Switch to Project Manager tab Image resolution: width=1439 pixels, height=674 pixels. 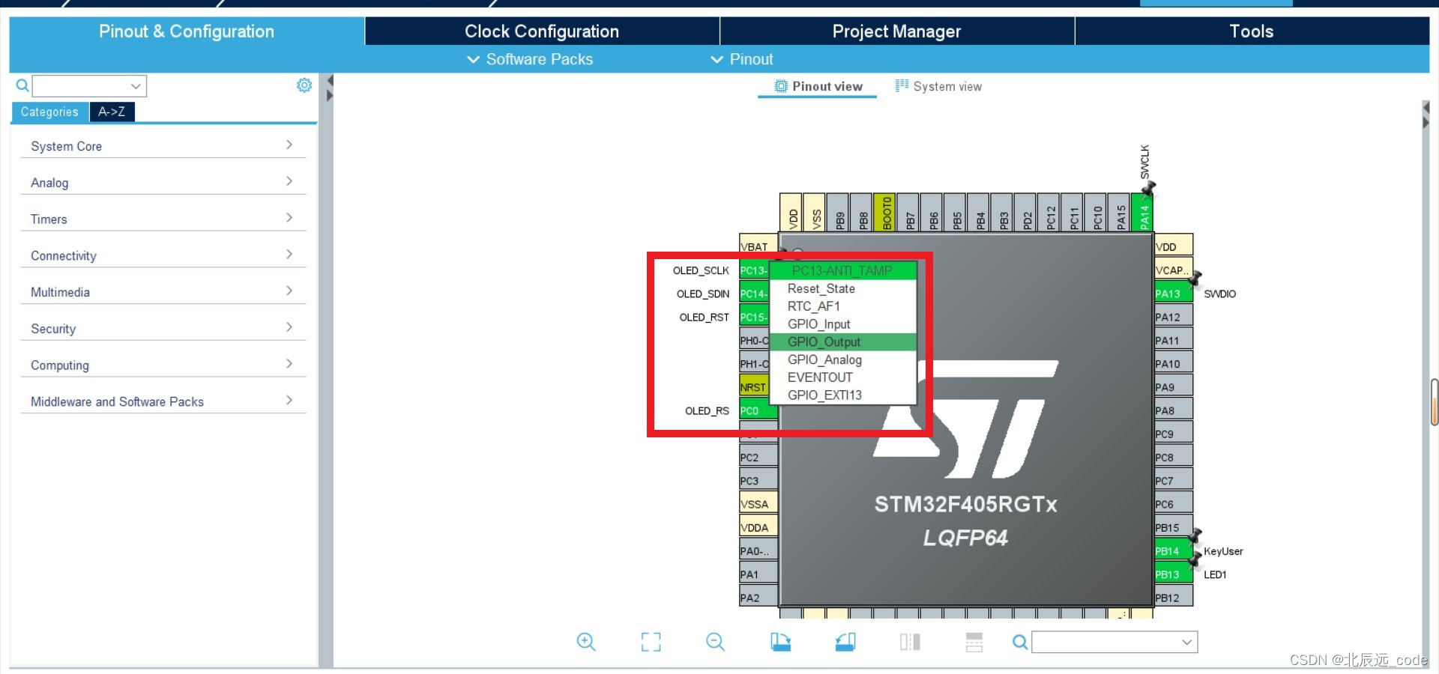click(897, 31)
